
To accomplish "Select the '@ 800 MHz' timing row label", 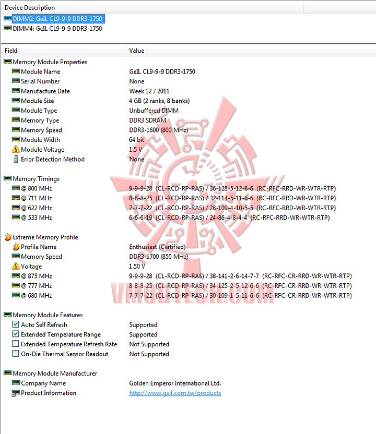I will [37, 188].
